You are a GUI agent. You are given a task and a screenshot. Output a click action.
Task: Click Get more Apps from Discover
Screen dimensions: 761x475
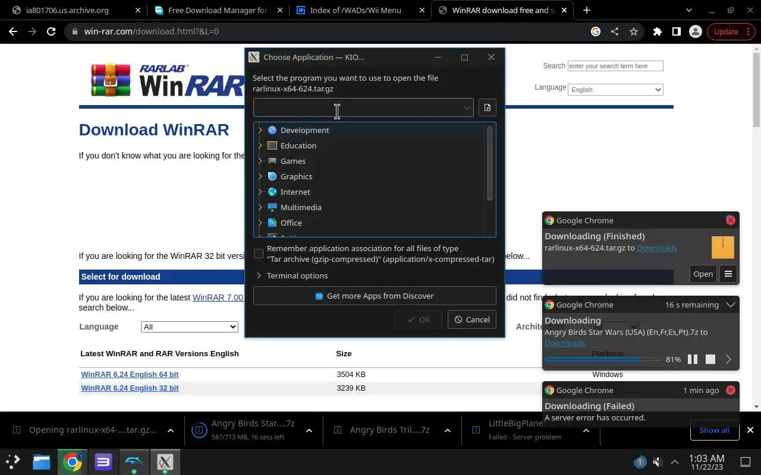click(375, 296)
